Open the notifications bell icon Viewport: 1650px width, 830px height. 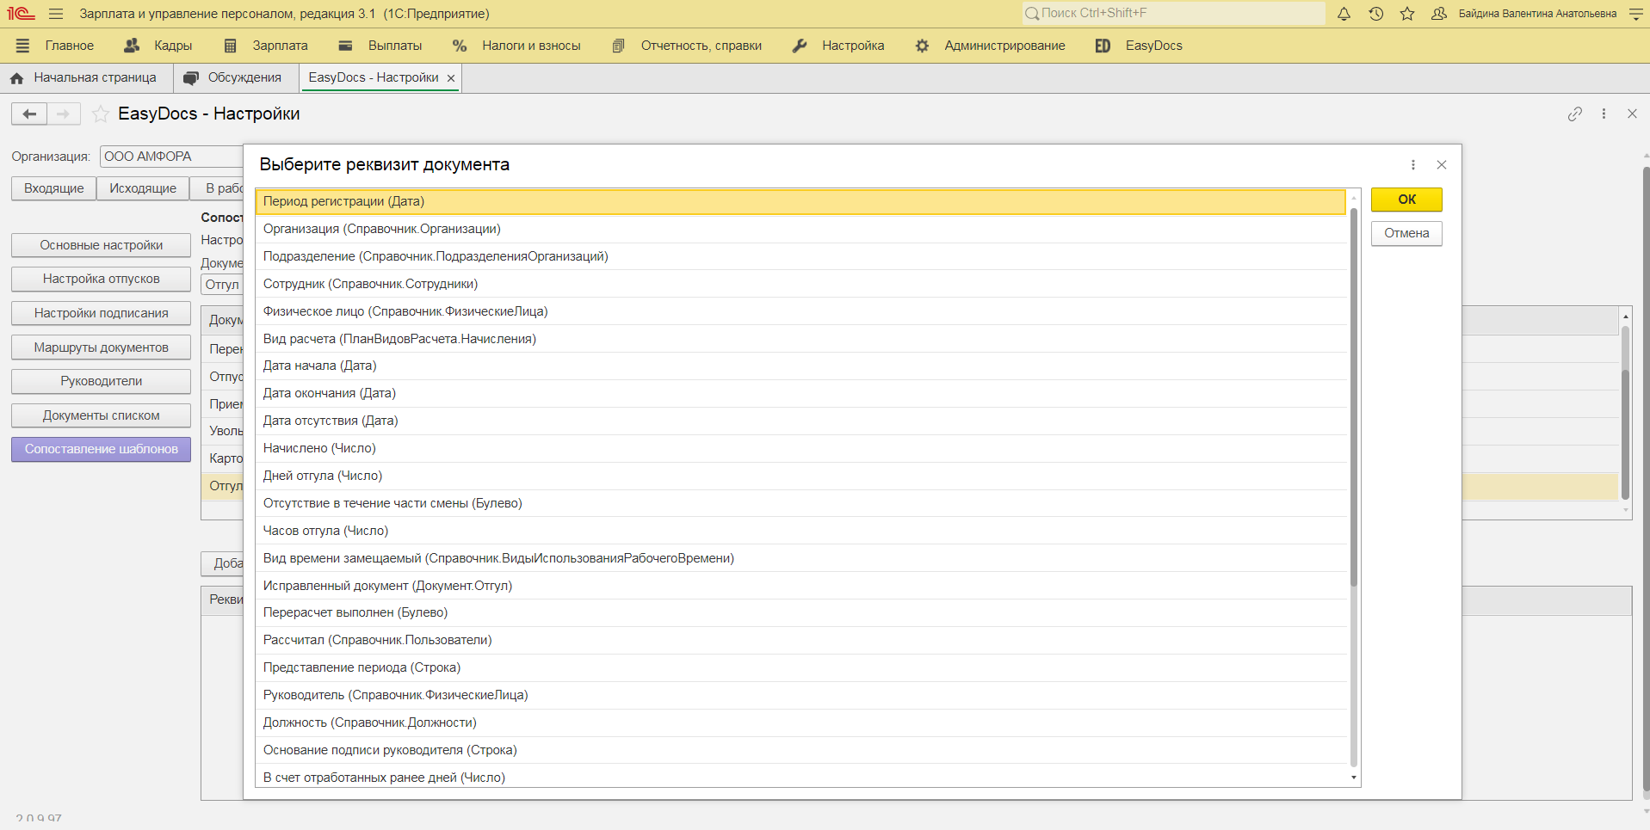click(1344, 14)
